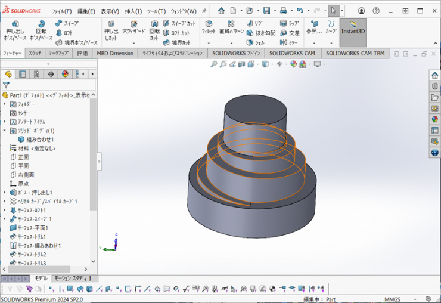Screen dimensions: 441x303
Task: Open the 挿入(I) menu
Action: (133, 11)
